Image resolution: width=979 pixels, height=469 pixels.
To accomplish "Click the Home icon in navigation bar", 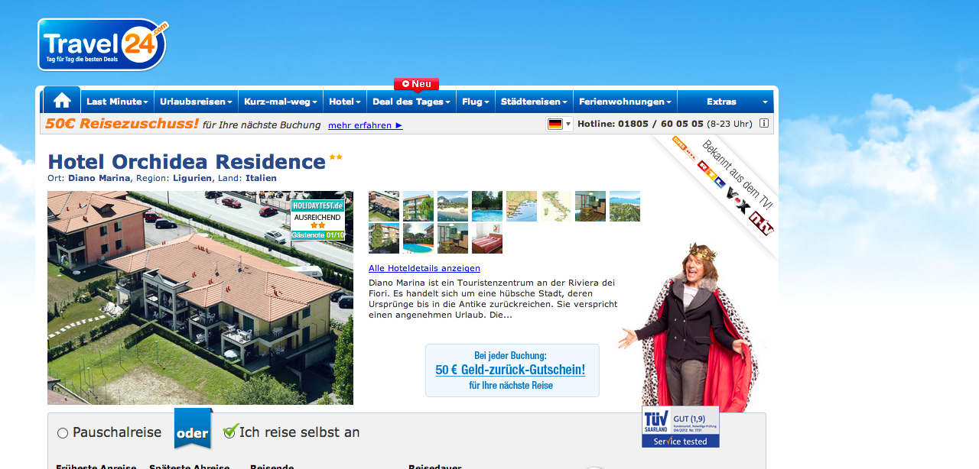I will 62,101.
